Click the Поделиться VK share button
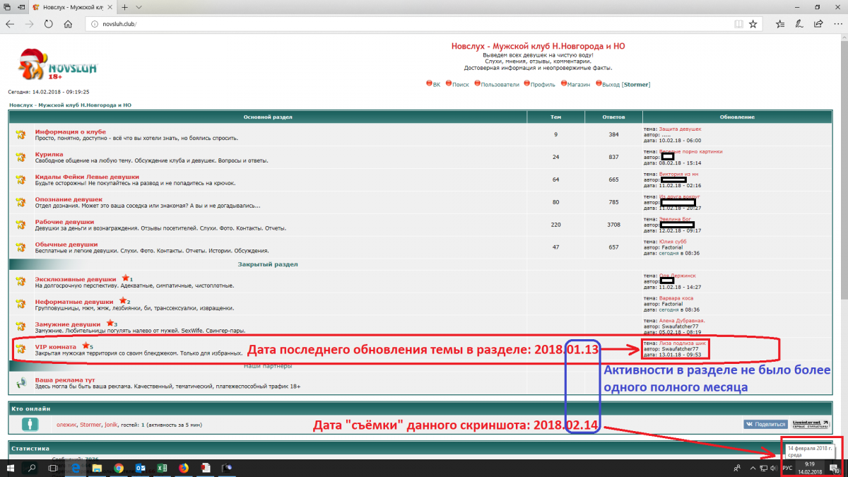Screen dimensions: 848x477 [765, 424]
